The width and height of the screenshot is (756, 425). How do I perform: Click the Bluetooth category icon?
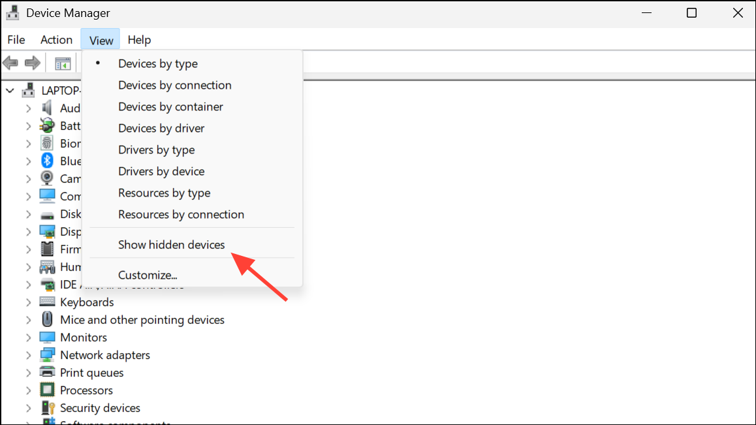[47, 161]
